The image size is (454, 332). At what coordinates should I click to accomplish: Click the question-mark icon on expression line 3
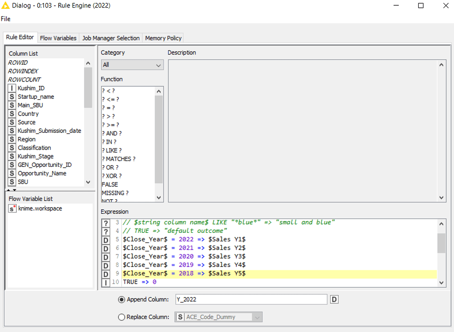pyautogui.click(x=105, y=223)
